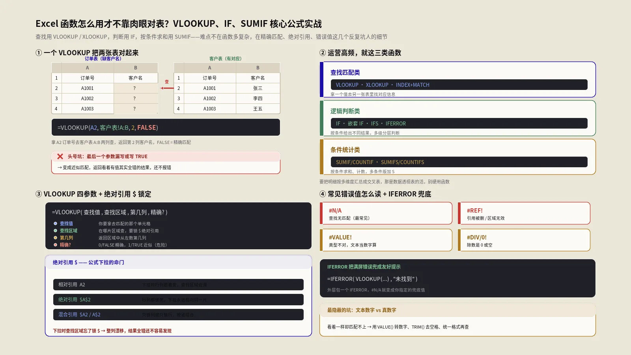Image resolution: width=631 pixels, height=355 pixels.
Task: Click the VLOOKUP · XLOOKUP · INDEX+MATCH bar
Action: [459, 85]
